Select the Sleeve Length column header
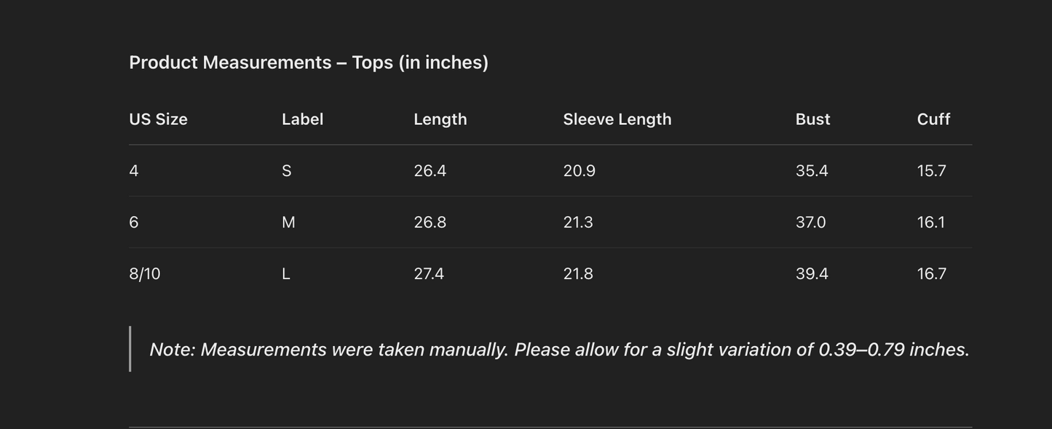Screen dimensions: 1052x429 coord(617,119)
